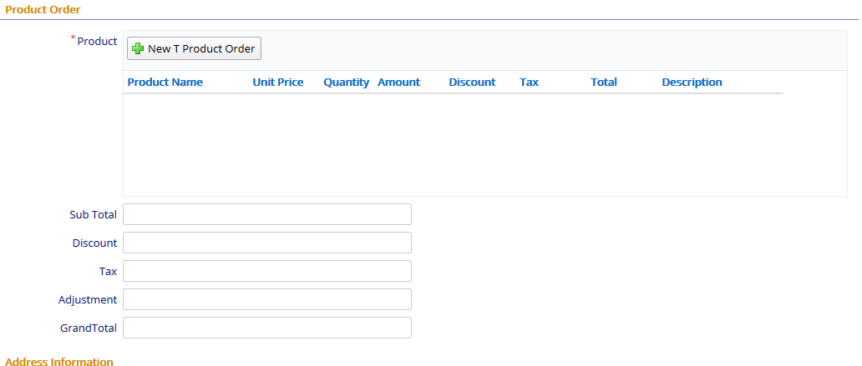The width and height of the screenshot is (862, 366).
Task: Click the Address Information section heading
Action: [x=59, y=362]
